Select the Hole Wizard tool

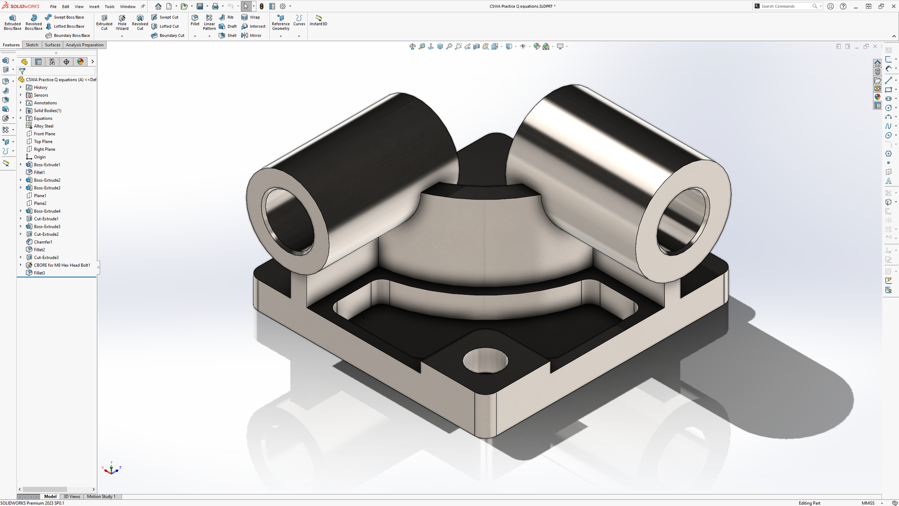(x=122, y=22)
